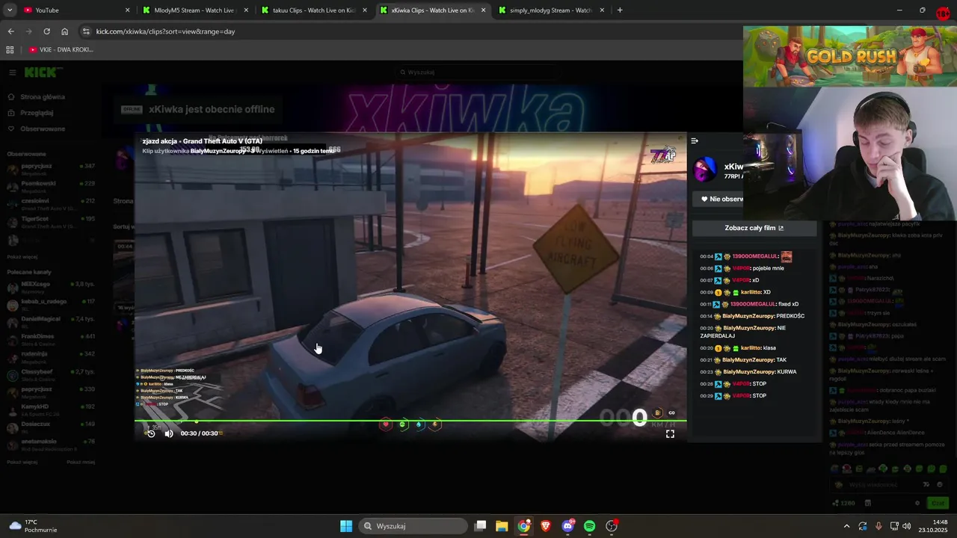Open xKiwka channel avatar in clip panel
Screen dimensions: 957x538
click(x=706, y=170)
